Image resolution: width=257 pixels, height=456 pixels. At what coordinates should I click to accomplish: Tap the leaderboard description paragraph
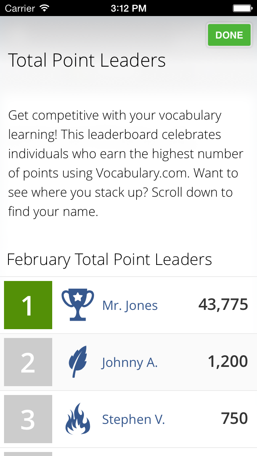126,163
